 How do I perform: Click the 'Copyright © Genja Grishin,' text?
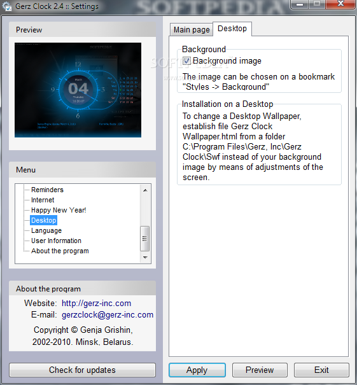pos(83,330)
